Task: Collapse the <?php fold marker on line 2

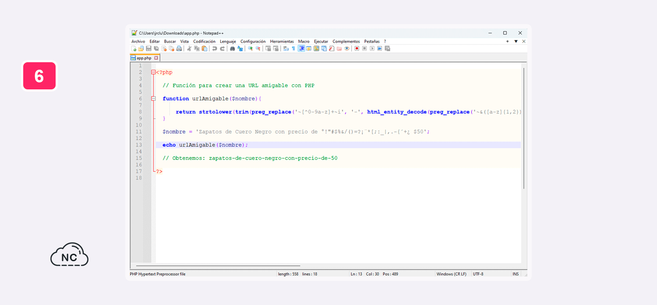Action: [x=153, y=72]
